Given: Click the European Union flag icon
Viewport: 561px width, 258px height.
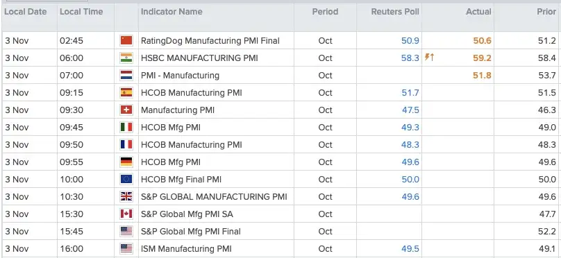Looking at the screenshot, I should (126, 180).
